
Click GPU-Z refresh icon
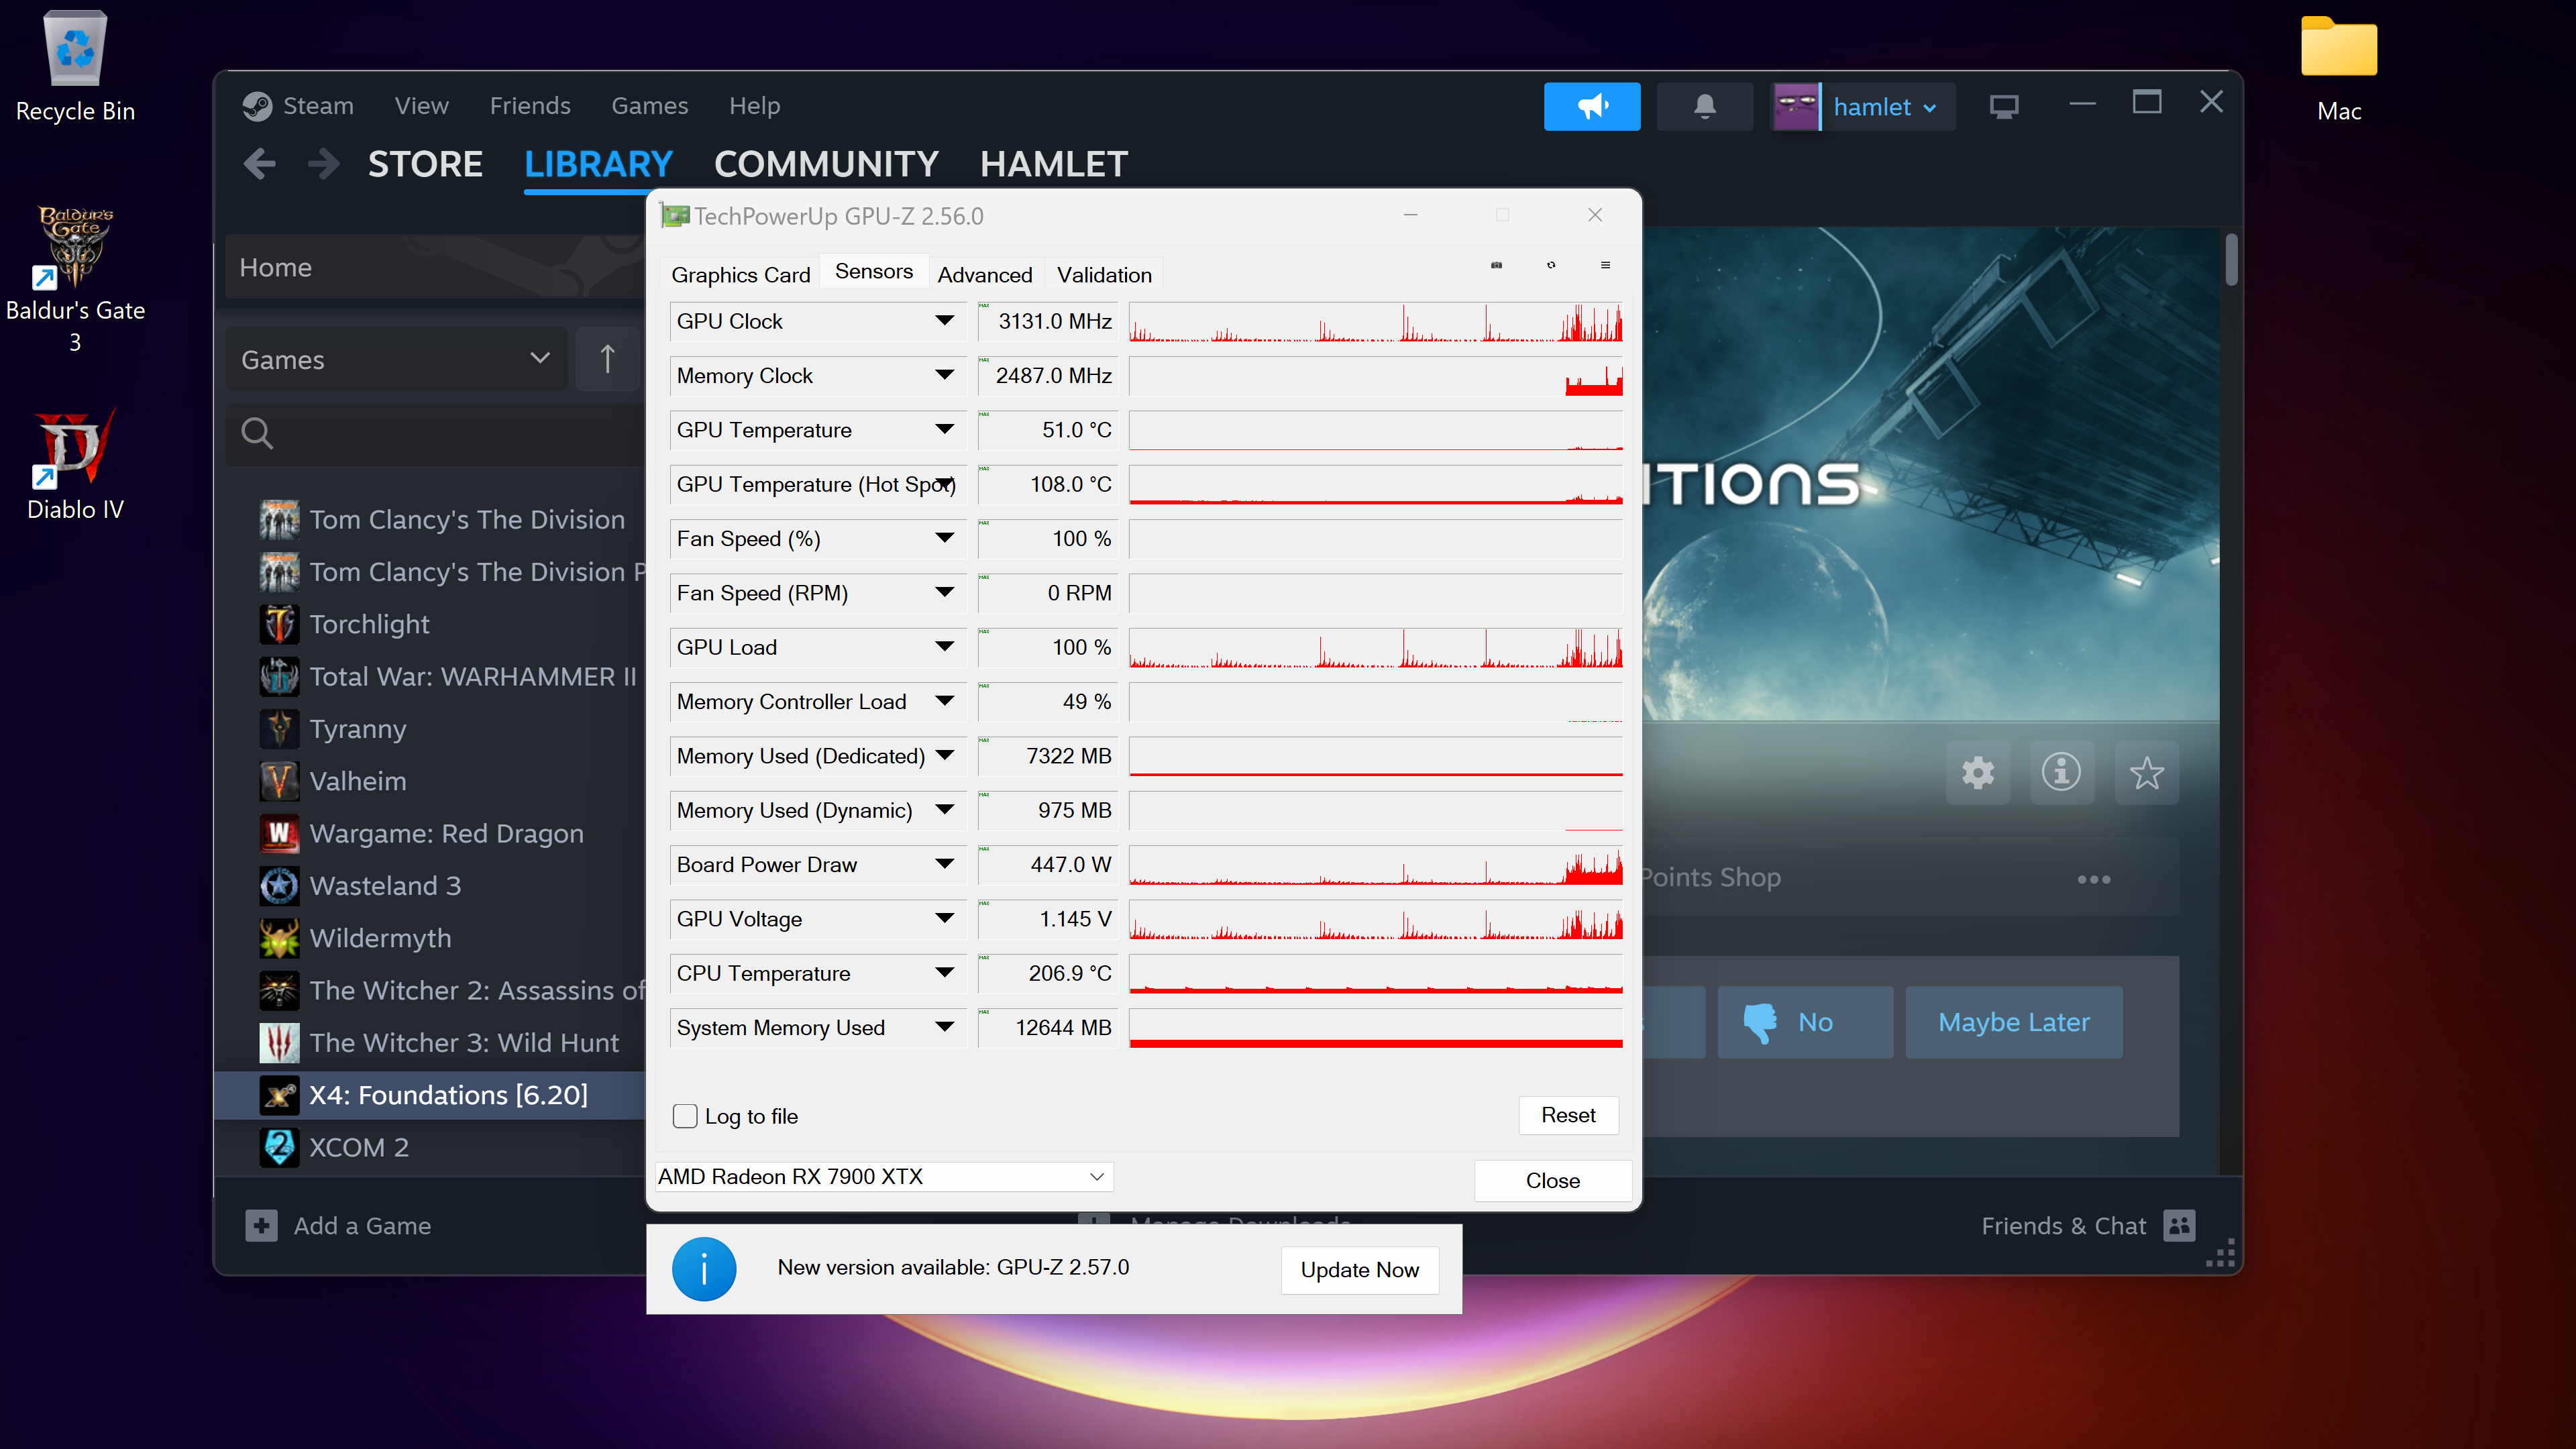1551,265
